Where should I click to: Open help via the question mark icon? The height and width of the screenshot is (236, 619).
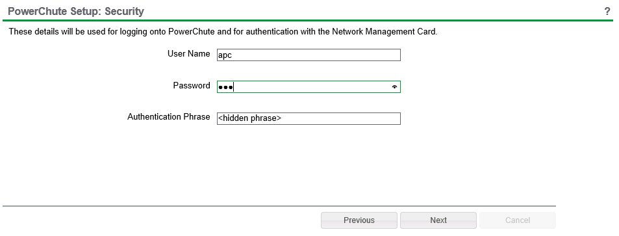click(x=607, y=12)
